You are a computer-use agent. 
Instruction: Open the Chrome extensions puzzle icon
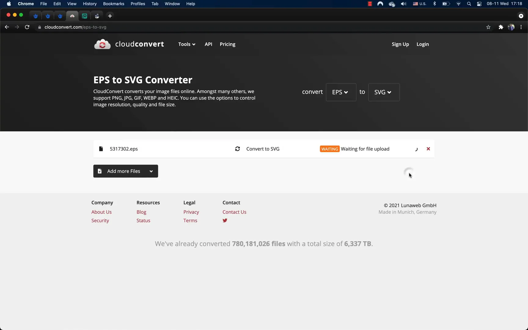coord(501,27)
